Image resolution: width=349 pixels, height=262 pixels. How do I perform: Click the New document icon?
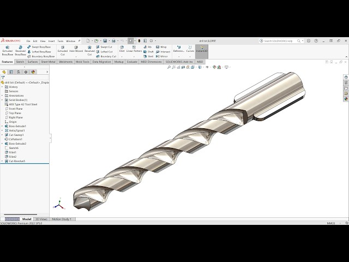coord(88,41)
